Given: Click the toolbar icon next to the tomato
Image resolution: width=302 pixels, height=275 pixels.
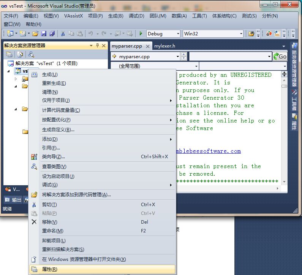Looking at the screenshot, I should pos(277,33).
